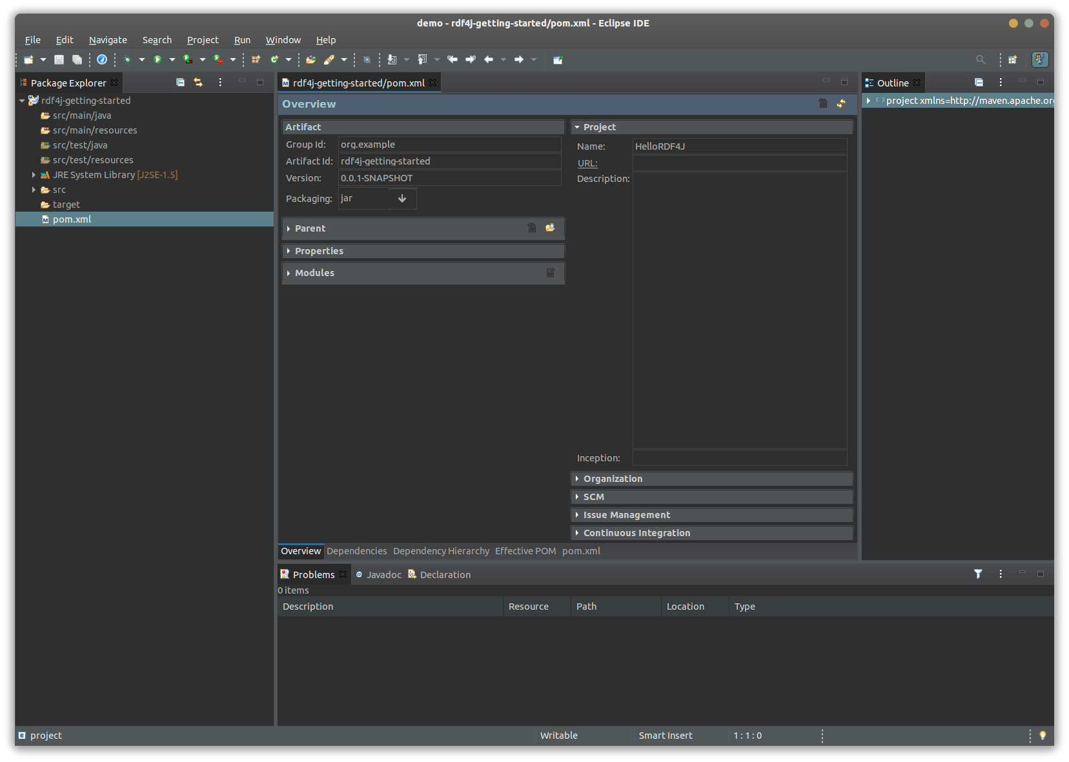Viewport: 1069px width, 762px height.
Task: Click the New Java Class icon
Action: (274, 60)
